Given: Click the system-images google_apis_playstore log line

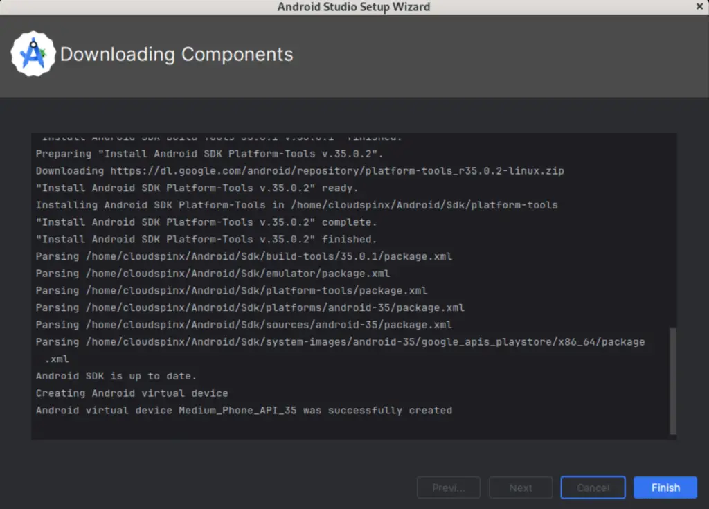Looking at the screenshot, I should click(339, 341).
